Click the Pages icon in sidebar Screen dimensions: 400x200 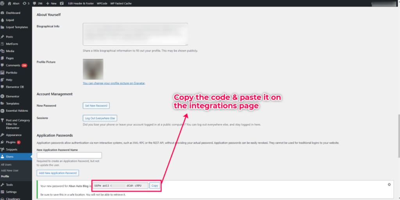(x=2, y=58)
